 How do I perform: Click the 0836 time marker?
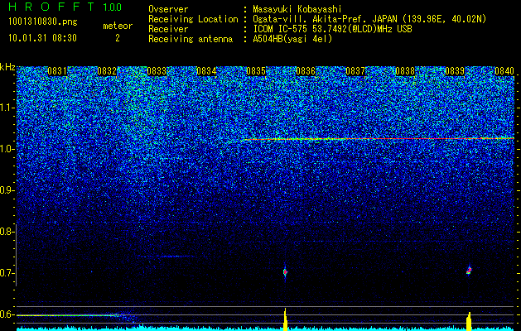[306, 71]
